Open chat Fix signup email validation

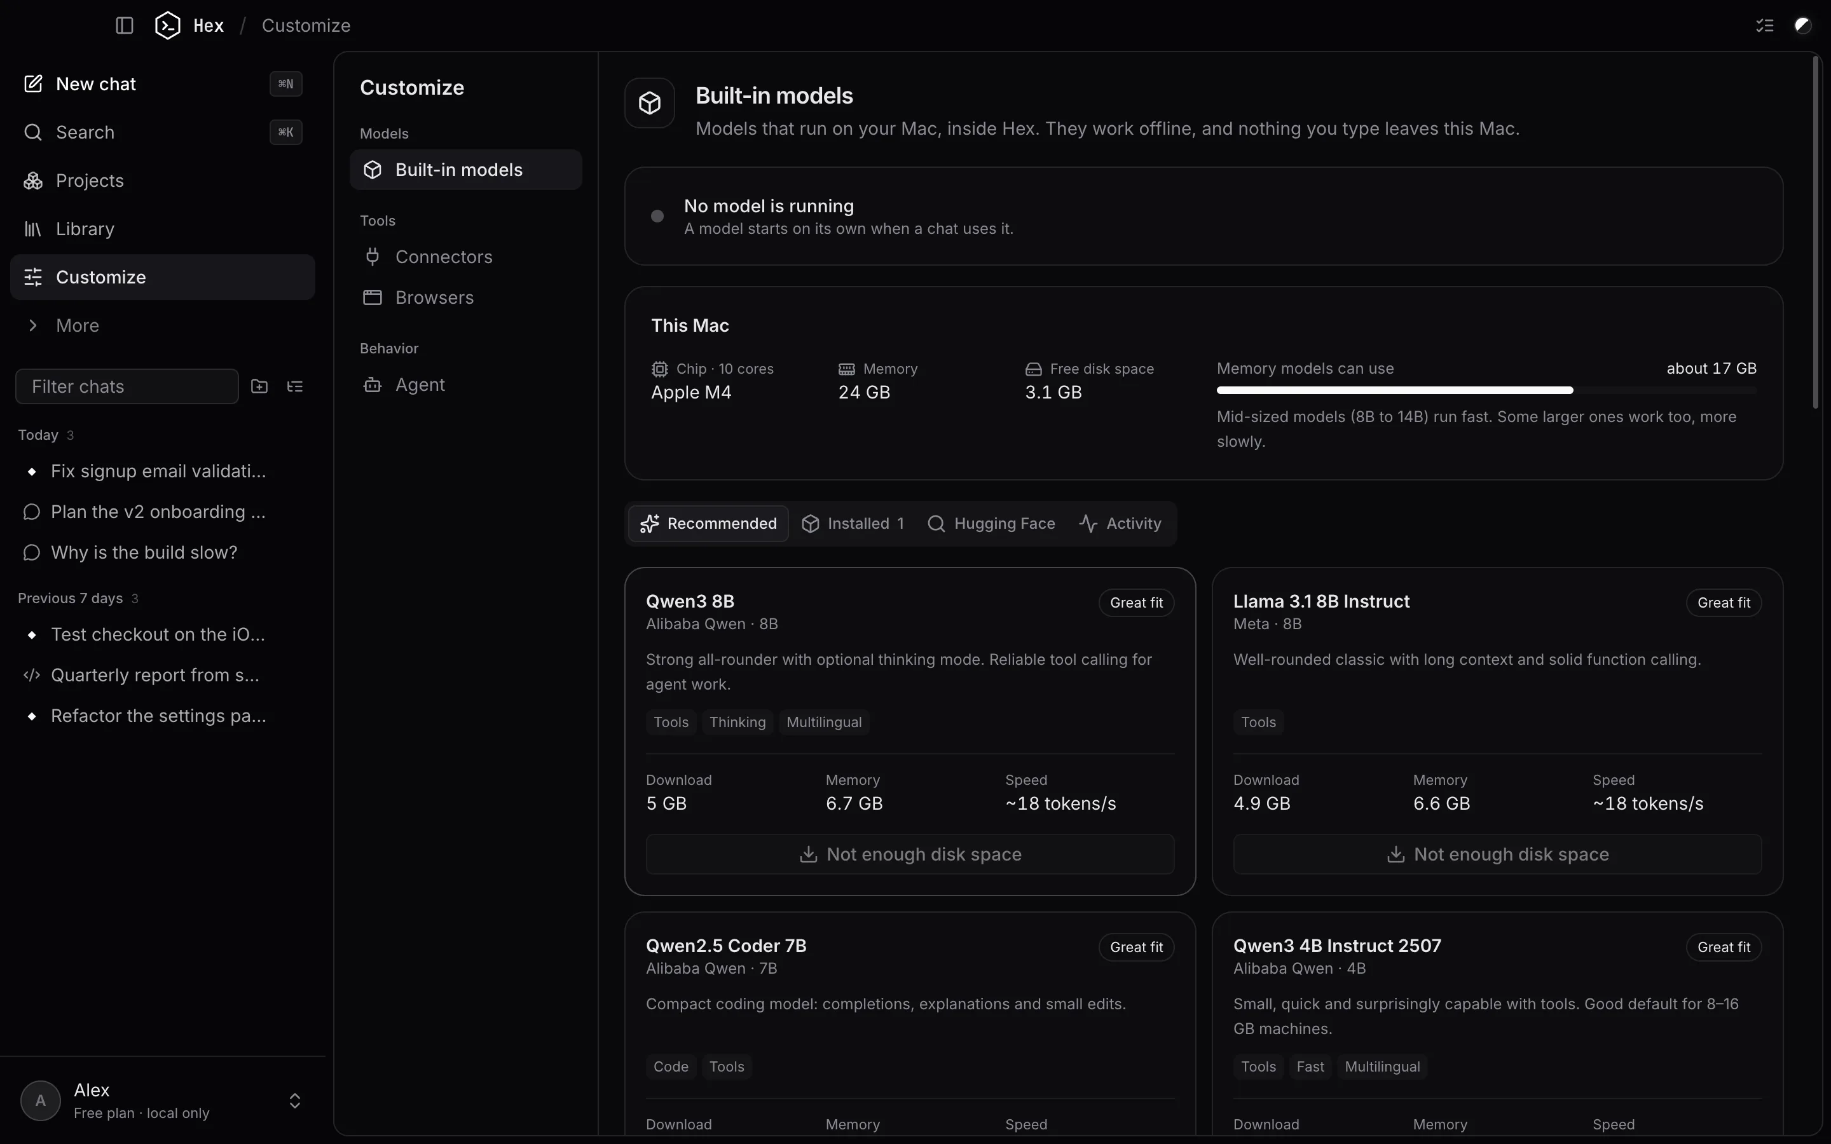tap(163, 472)
